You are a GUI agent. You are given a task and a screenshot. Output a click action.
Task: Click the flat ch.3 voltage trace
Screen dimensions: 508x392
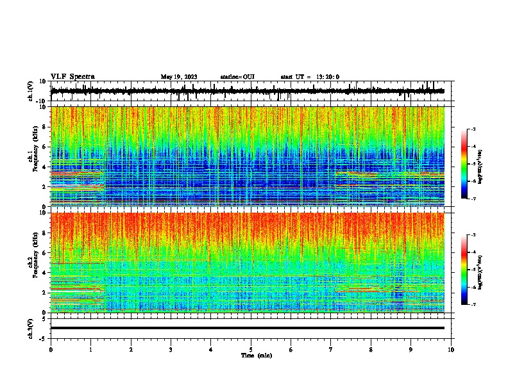247,328
